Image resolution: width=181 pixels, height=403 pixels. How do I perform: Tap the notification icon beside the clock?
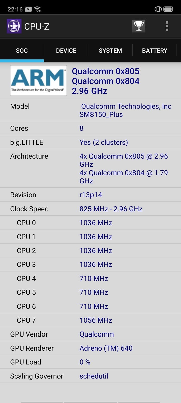coord(28,9)
